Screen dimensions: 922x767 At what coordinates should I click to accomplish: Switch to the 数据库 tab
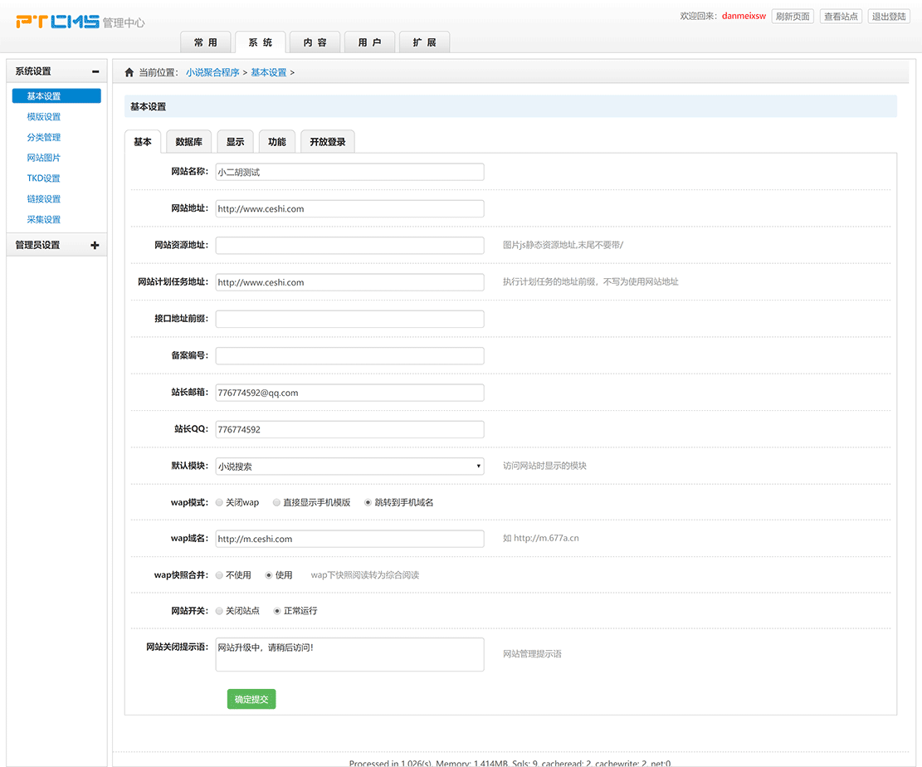(188, 142)
